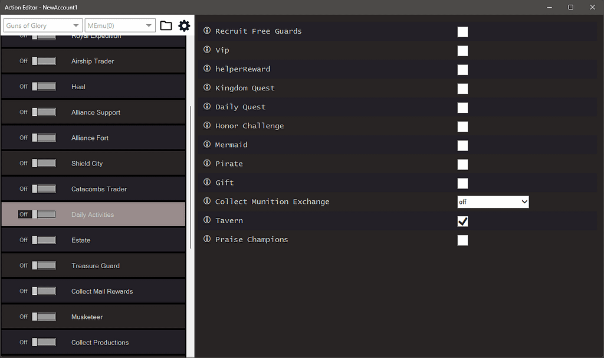Enable the Vip checkbox
Screen dimensions: 604x358
tap(462, 51)
